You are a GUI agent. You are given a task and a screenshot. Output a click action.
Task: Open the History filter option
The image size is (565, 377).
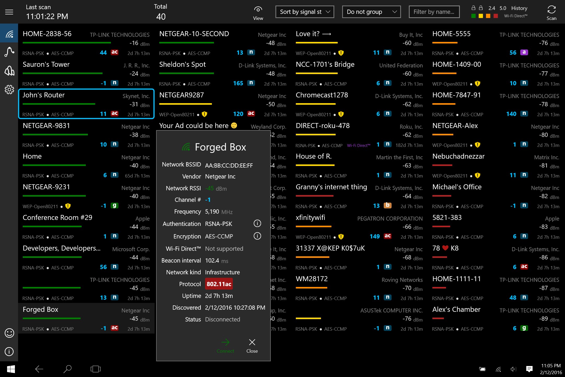(x=519, y=8)
